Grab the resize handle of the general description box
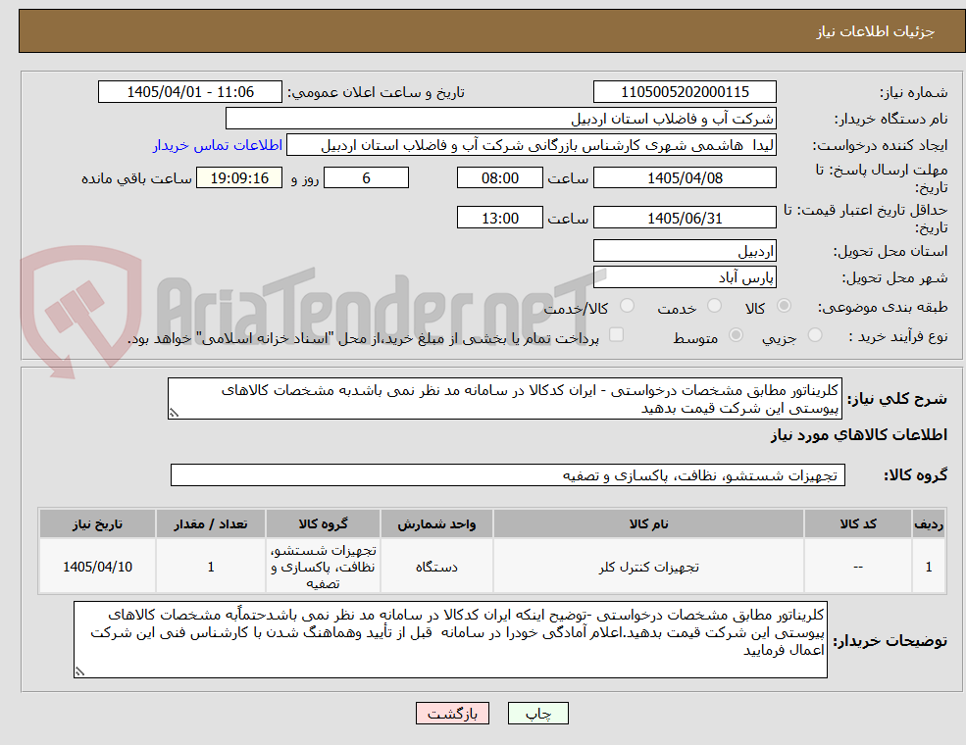 click(174, 413)
